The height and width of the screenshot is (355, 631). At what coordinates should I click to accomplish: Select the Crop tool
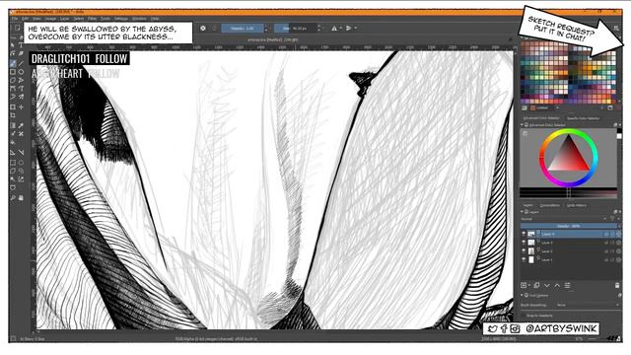coord(13,115)
